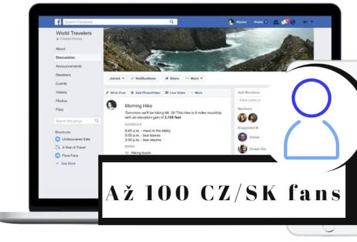Image resolution: width=357 pixels, height=242 pixels.
Task: Click the group search magnifier icon
Action: 97,121
